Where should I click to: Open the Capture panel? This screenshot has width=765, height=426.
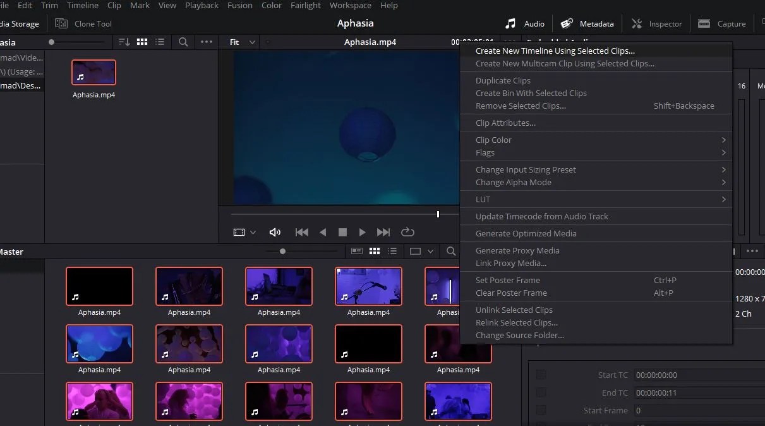pos(721,23)
